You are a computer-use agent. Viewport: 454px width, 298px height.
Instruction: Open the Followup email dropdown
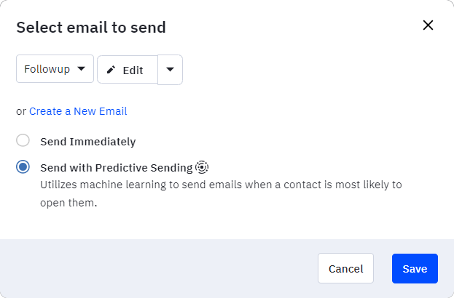coord(55,69)
